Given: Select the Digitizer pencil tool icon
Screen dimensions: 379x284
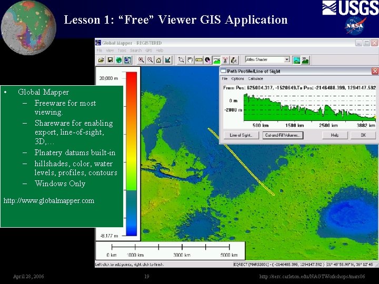Looking at the screenshot, I should coord(234,60).
